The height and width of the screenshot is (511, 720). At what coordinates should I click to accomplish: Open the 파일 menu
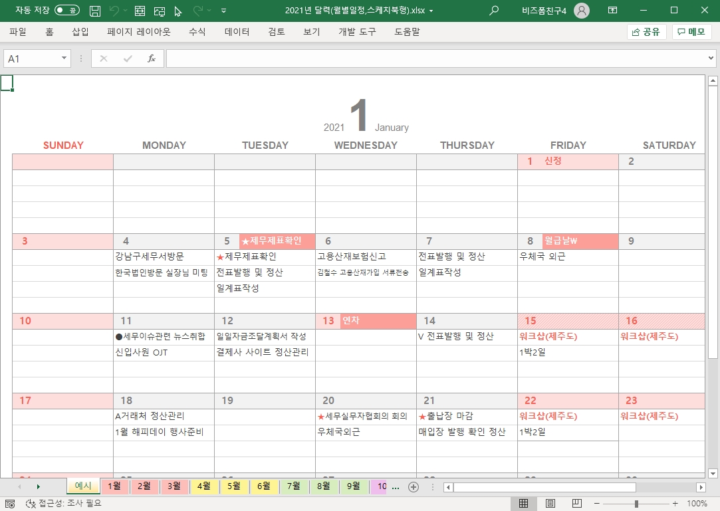[18, 32]
